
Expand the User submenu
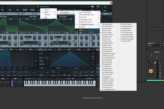[48, 17]
